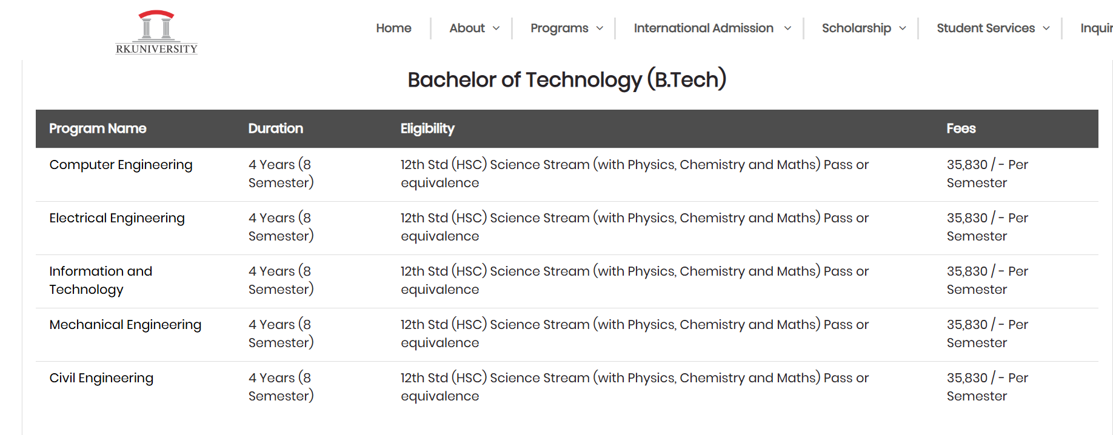1113x435 pixels.
Task: Select the Computer Engineering program row
Action: coord(567,174)
